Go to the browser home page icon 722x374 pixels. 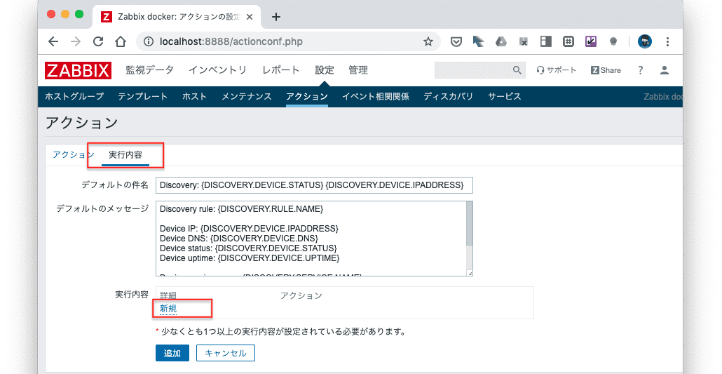coord(121,41)
